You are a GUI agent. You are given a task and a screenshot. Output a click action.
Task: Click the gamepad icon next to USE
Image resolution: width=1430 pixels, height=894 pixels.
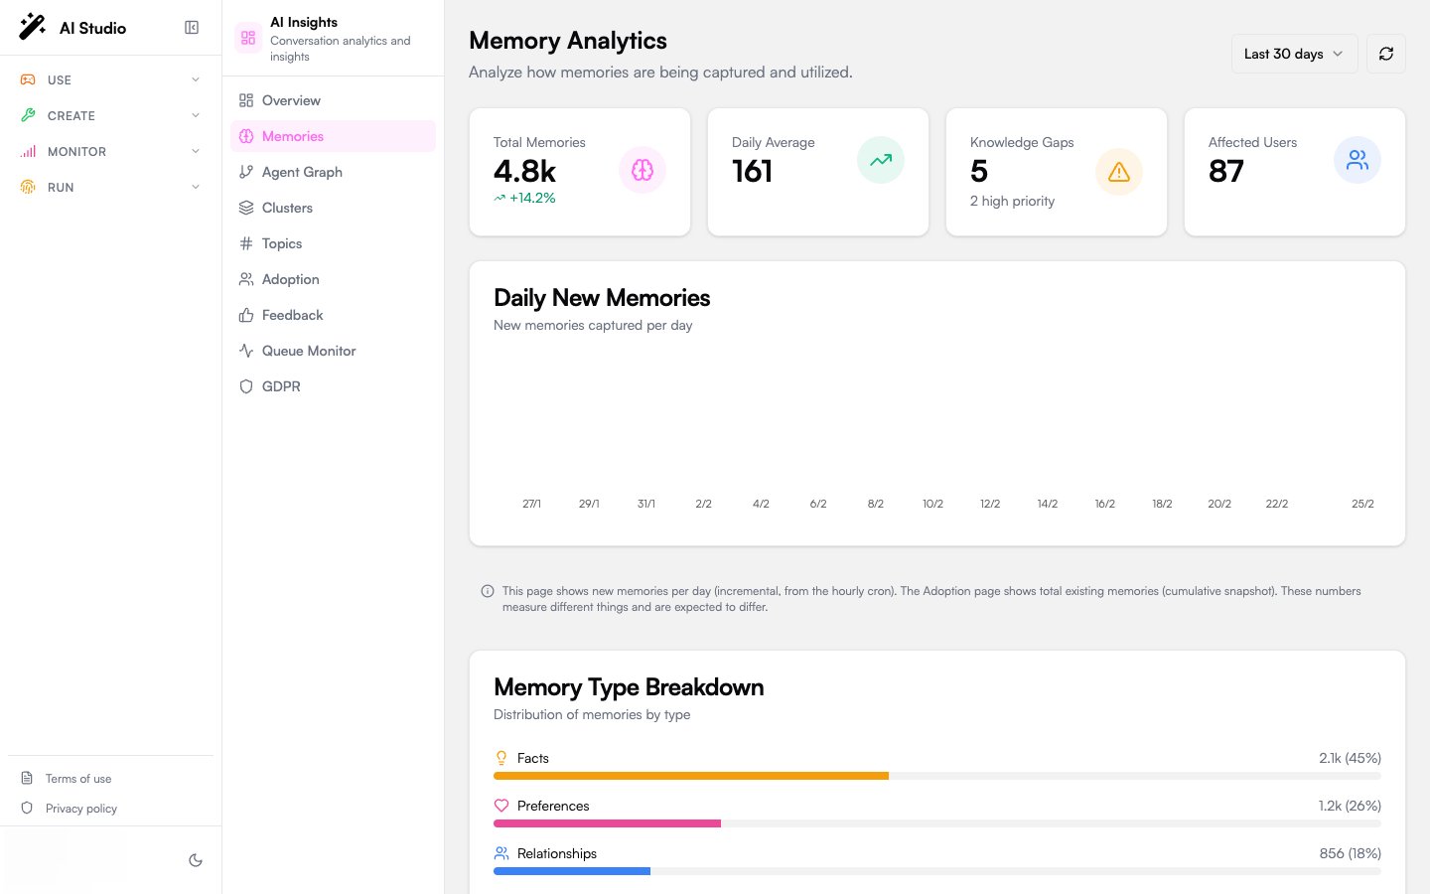click(x=28, y=79)
